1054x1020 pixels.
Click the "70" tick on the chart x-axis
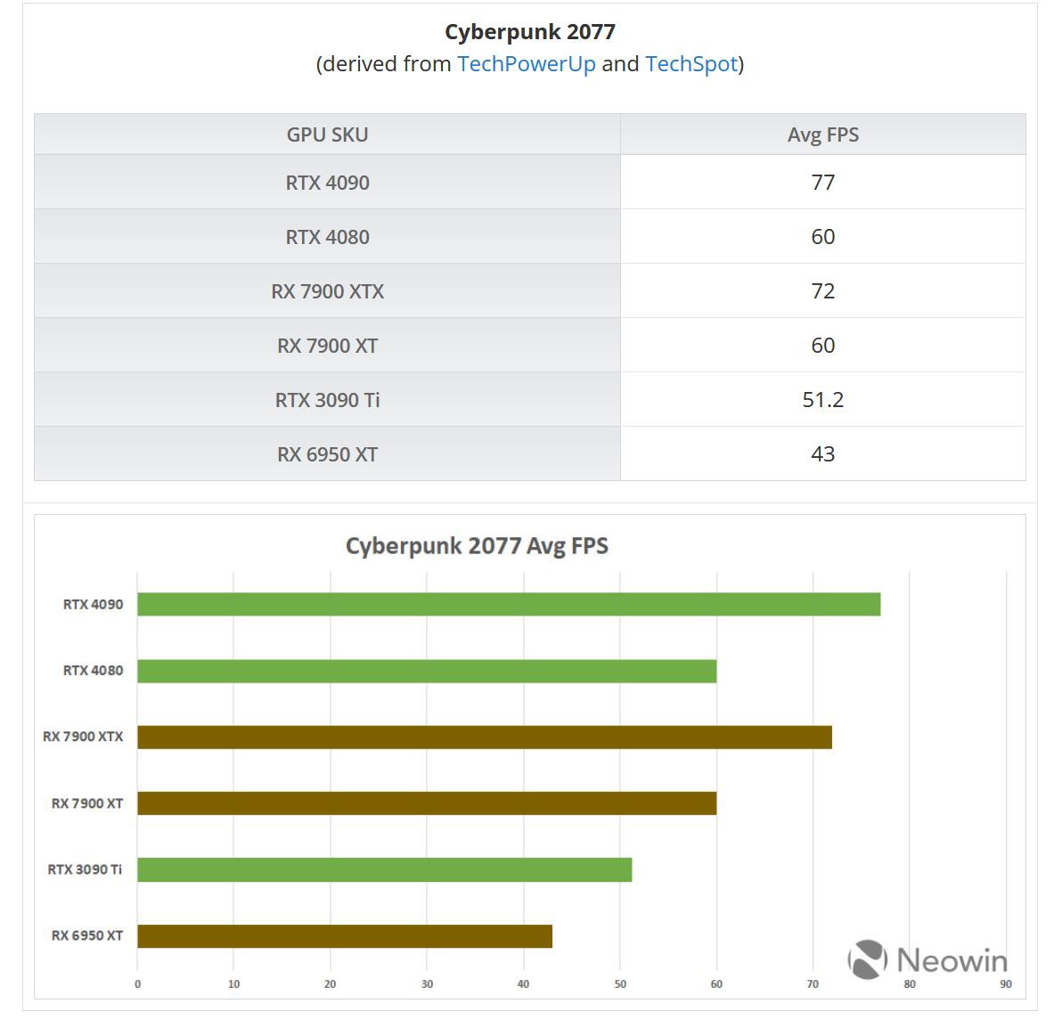[x=813, y=983]
